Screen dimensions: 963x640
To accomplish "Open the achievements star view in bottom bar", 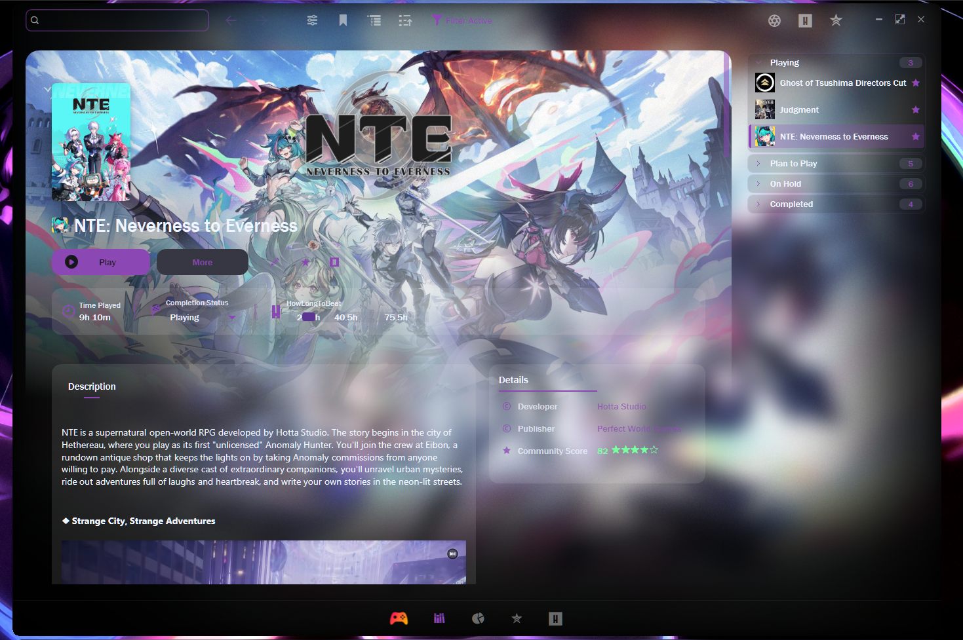I will pos(517,618).
